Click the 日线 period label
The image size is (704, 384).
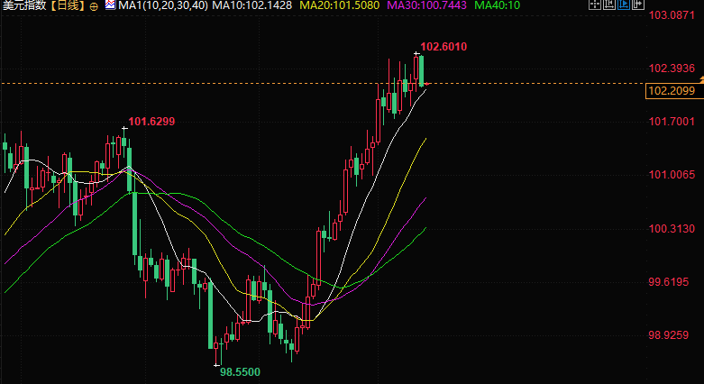point(68,5)
